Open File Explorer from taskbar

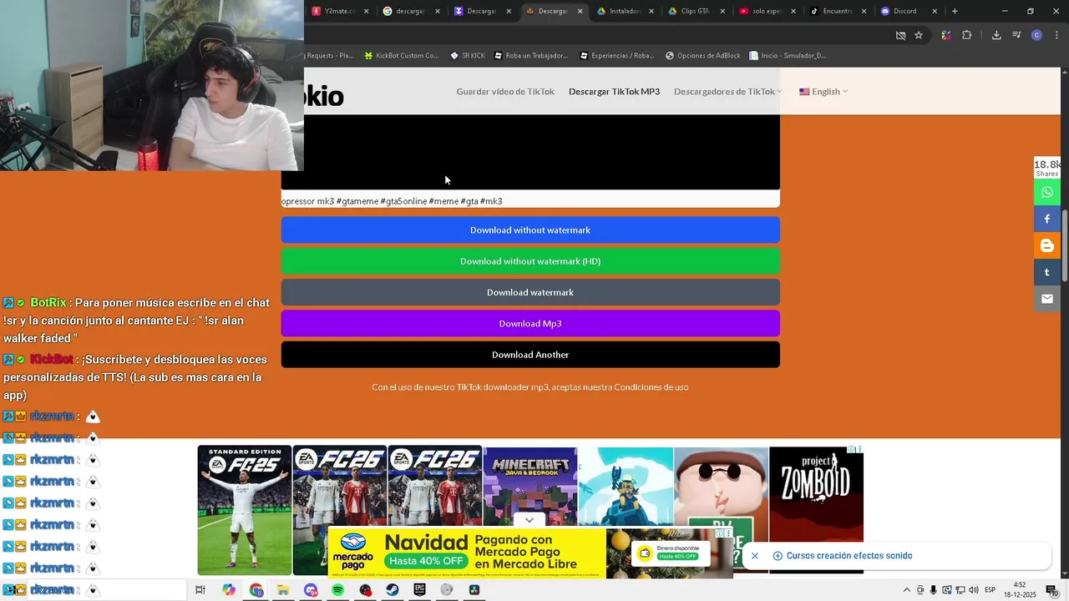[283, 590]
